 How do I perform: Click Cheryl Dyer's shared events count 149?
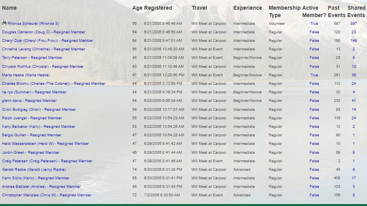[353, 41]
